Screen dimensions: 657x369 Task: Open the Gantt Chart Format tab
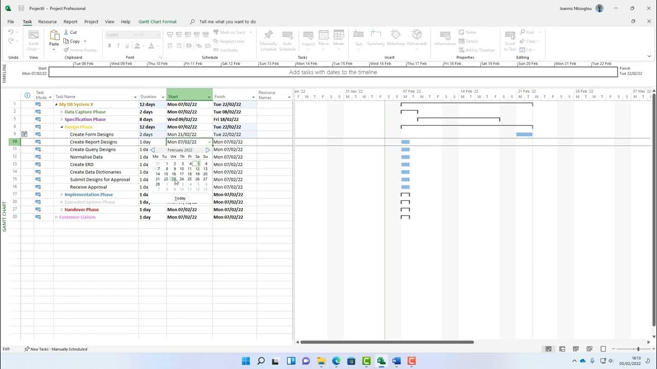pyautogui.click(x=158, y=22)
